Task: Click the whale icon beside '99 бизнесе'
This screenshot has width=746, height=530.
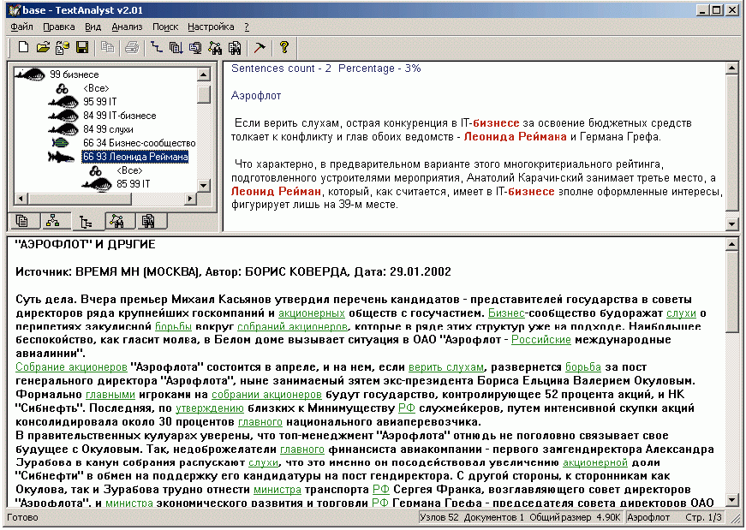Action: pos(30,74)
